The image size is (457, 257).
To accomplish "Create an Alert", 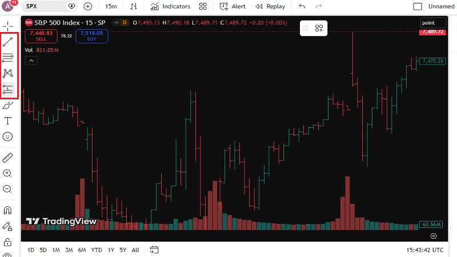I will (232, 6).
